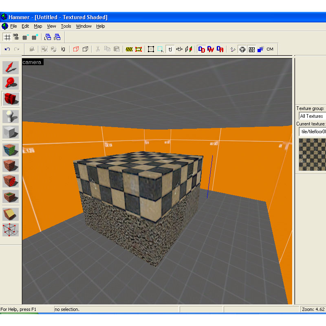Toggle the 3D grid display
The image size is (326, 326).
click(16, 37)
